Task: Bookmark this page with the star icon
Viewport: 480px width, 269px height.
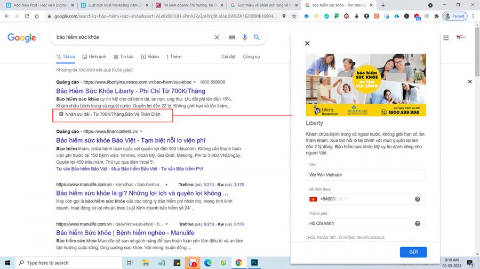Action: tap(294, 16)
